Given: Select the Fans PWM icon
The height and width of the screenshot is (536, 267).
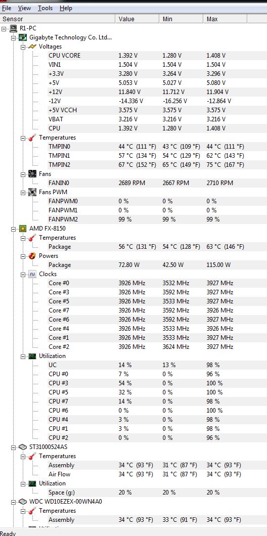Looking at the screenshot, I should point(32,192).
